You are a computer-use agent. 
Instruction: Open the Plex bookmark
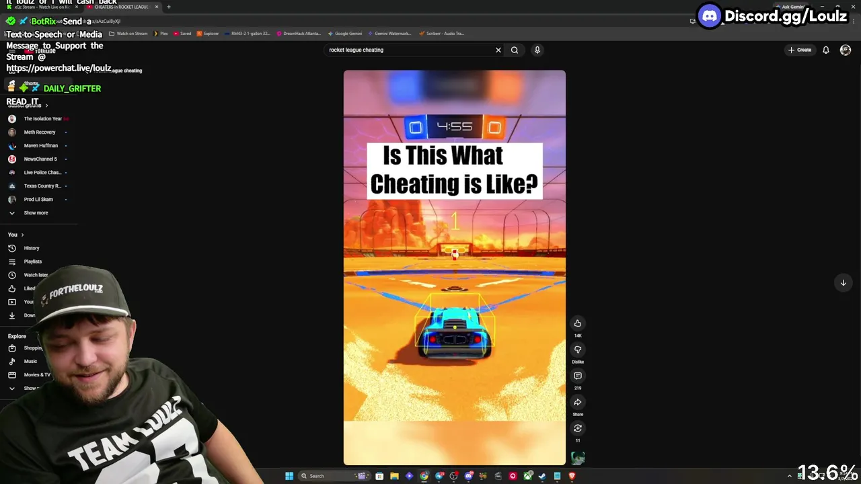161,33
